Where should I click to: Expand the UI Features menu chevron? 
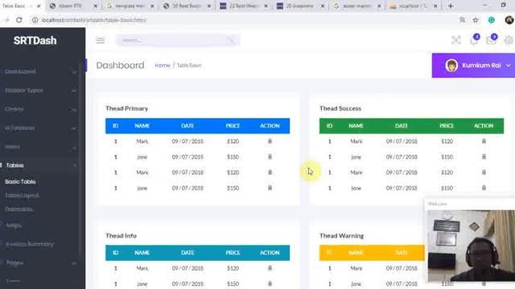tap(74, 128)
